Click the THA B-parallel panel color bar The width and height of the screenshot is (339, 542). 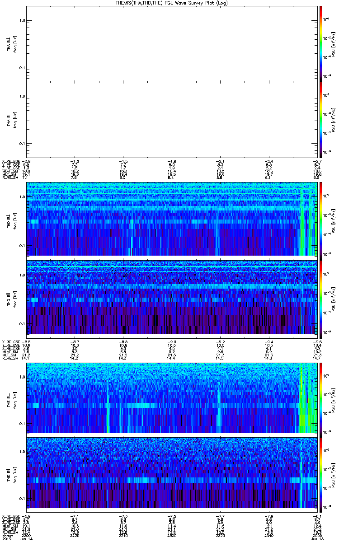point(321,119)
